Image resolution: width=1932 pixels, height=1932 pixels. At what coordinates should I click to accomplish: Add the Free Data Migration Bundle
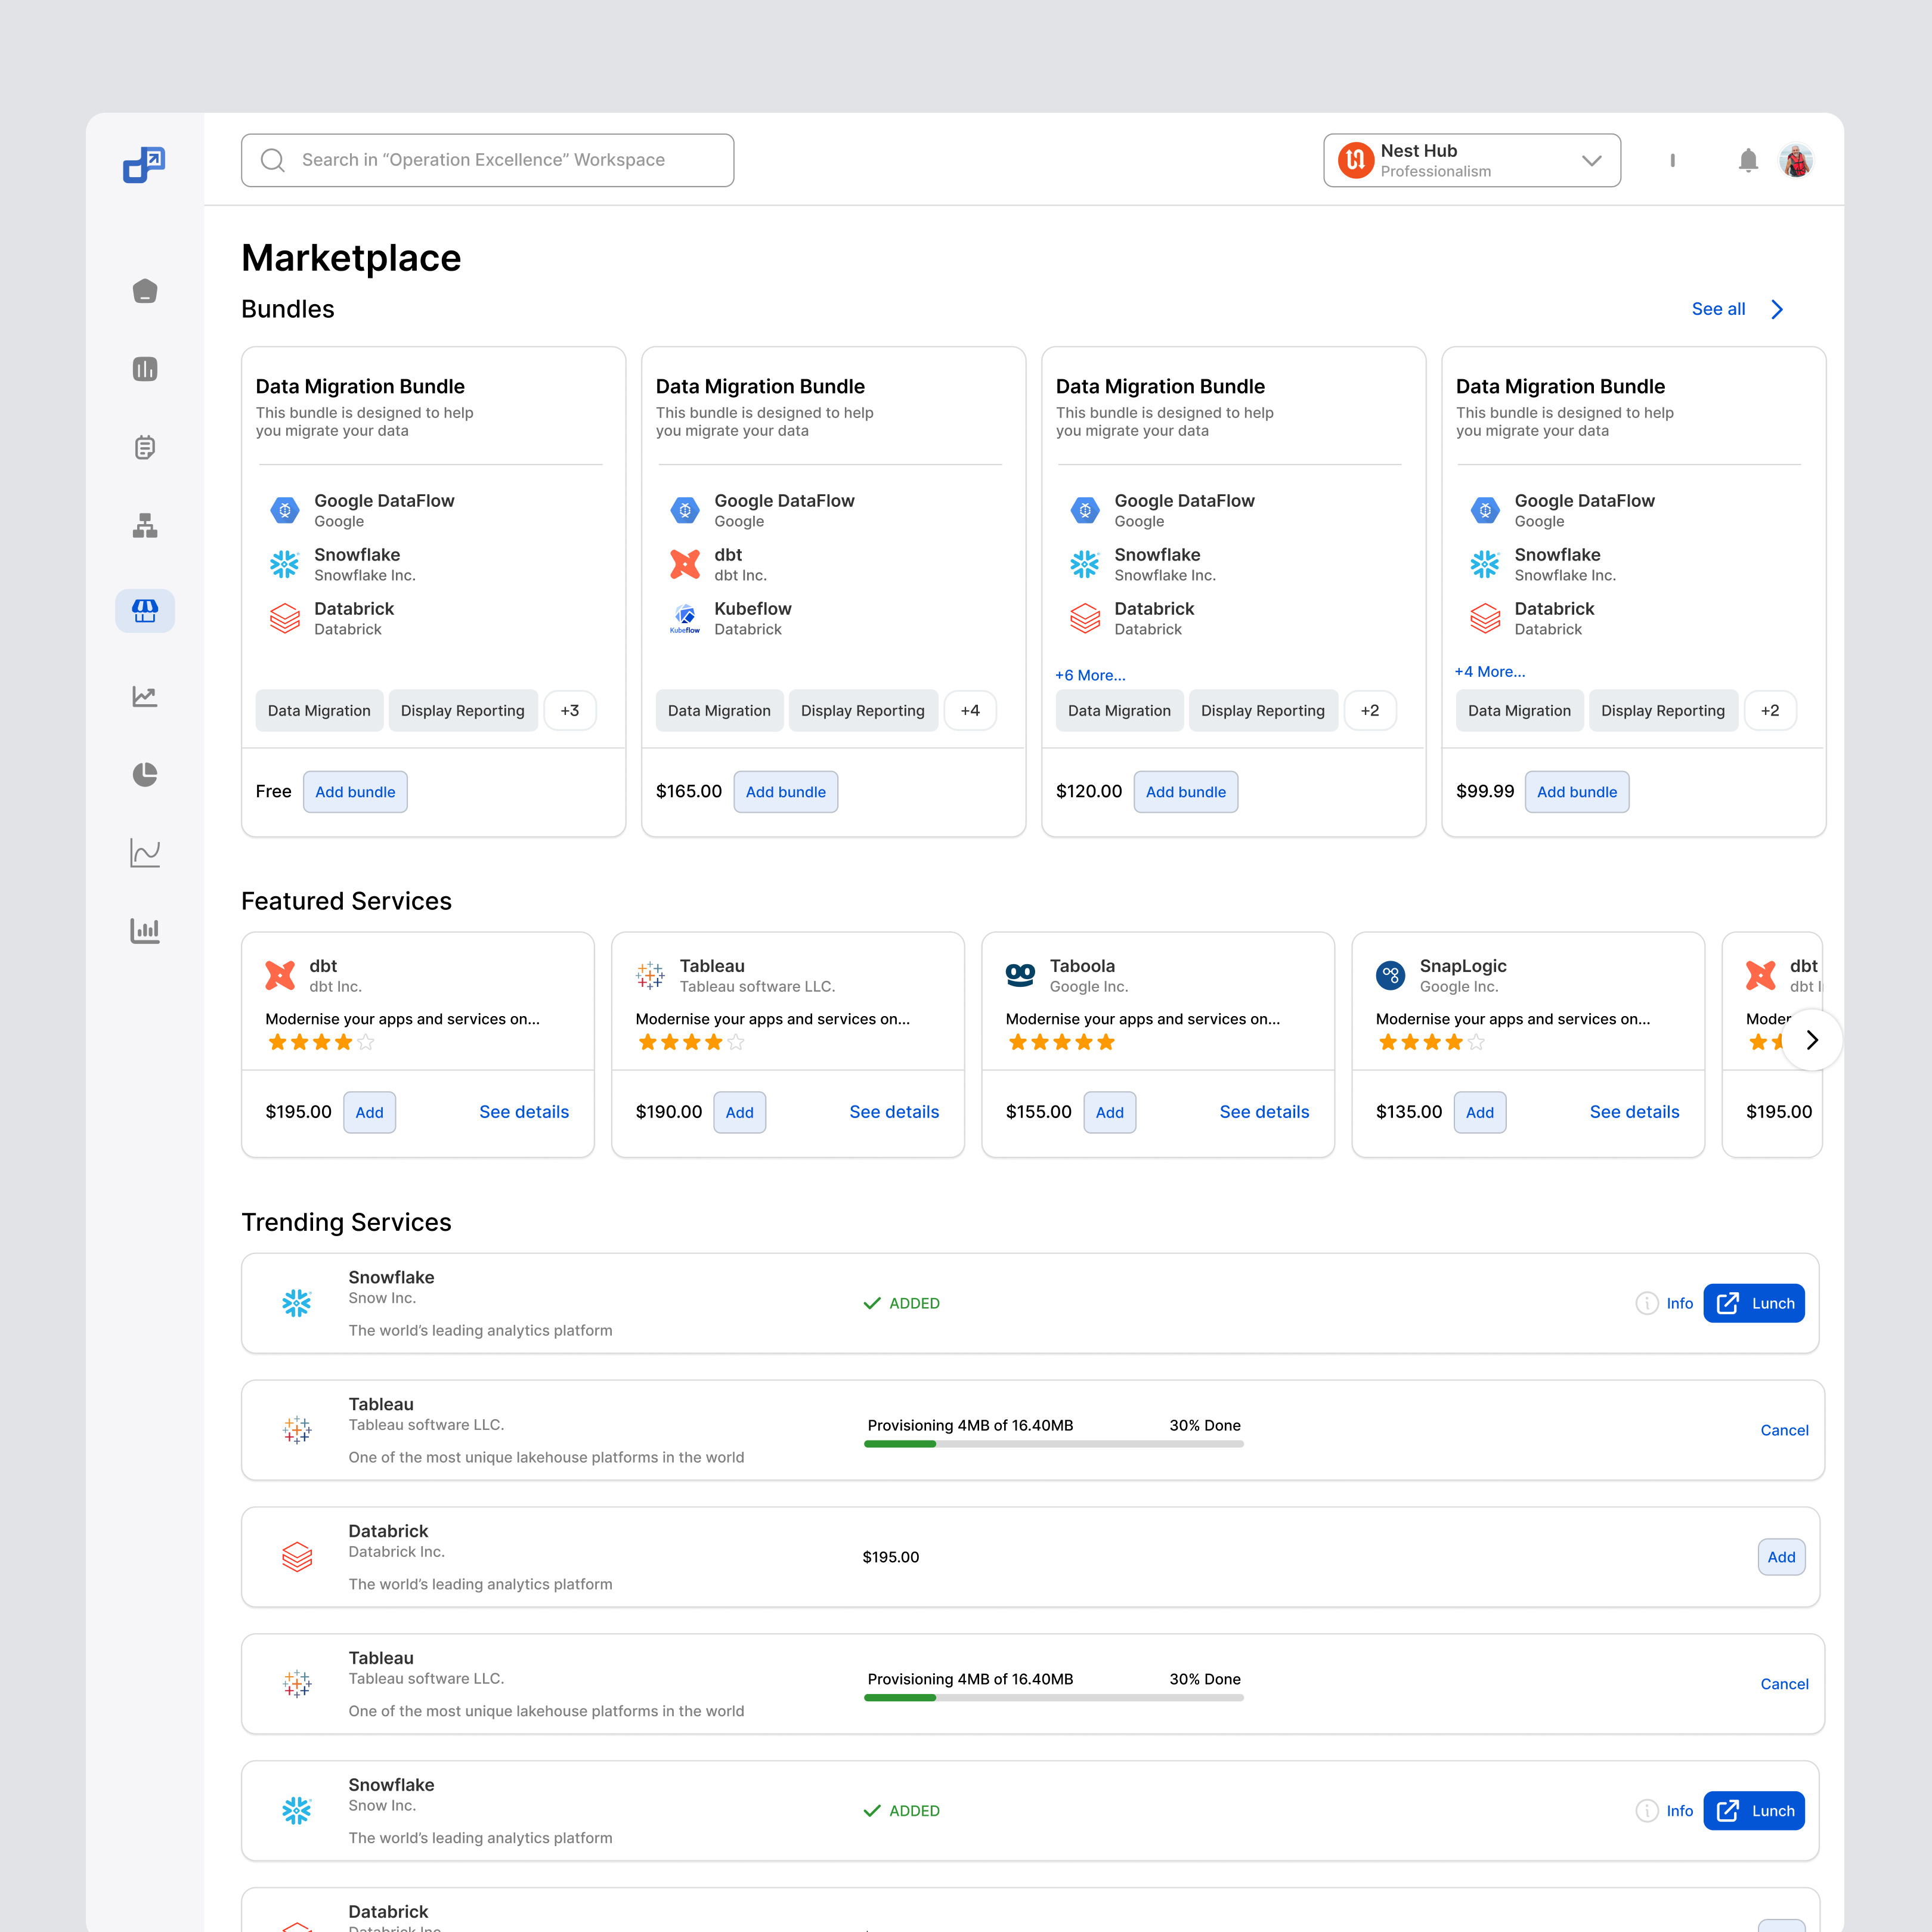(355, 791)
